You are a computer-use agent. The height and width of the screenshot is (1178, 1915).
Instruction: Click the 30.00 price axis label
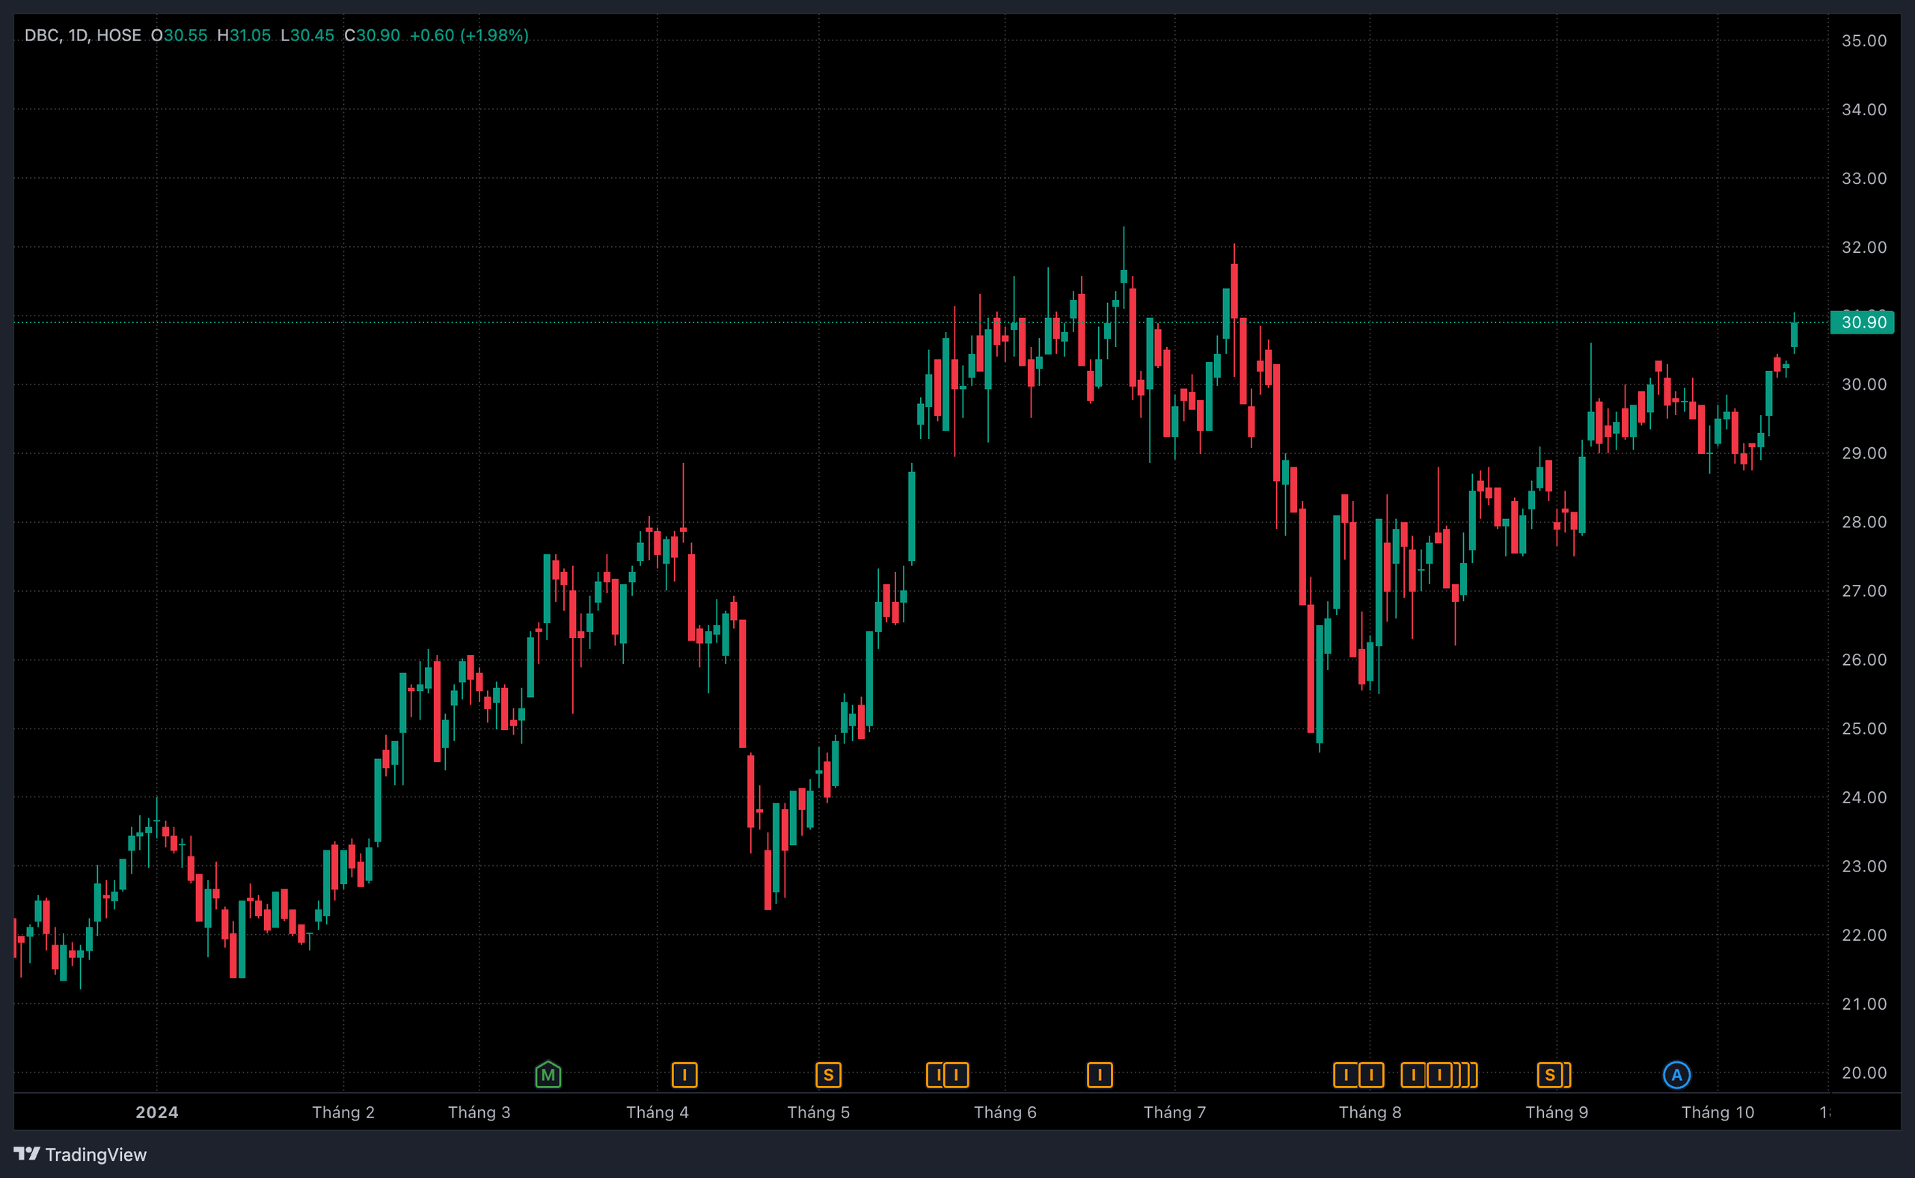[x=1863, y=384]
